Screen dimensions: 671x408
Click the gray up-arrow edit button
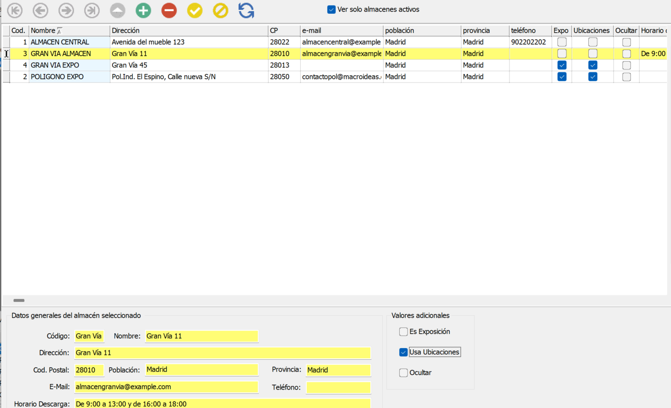coord(117,10)
